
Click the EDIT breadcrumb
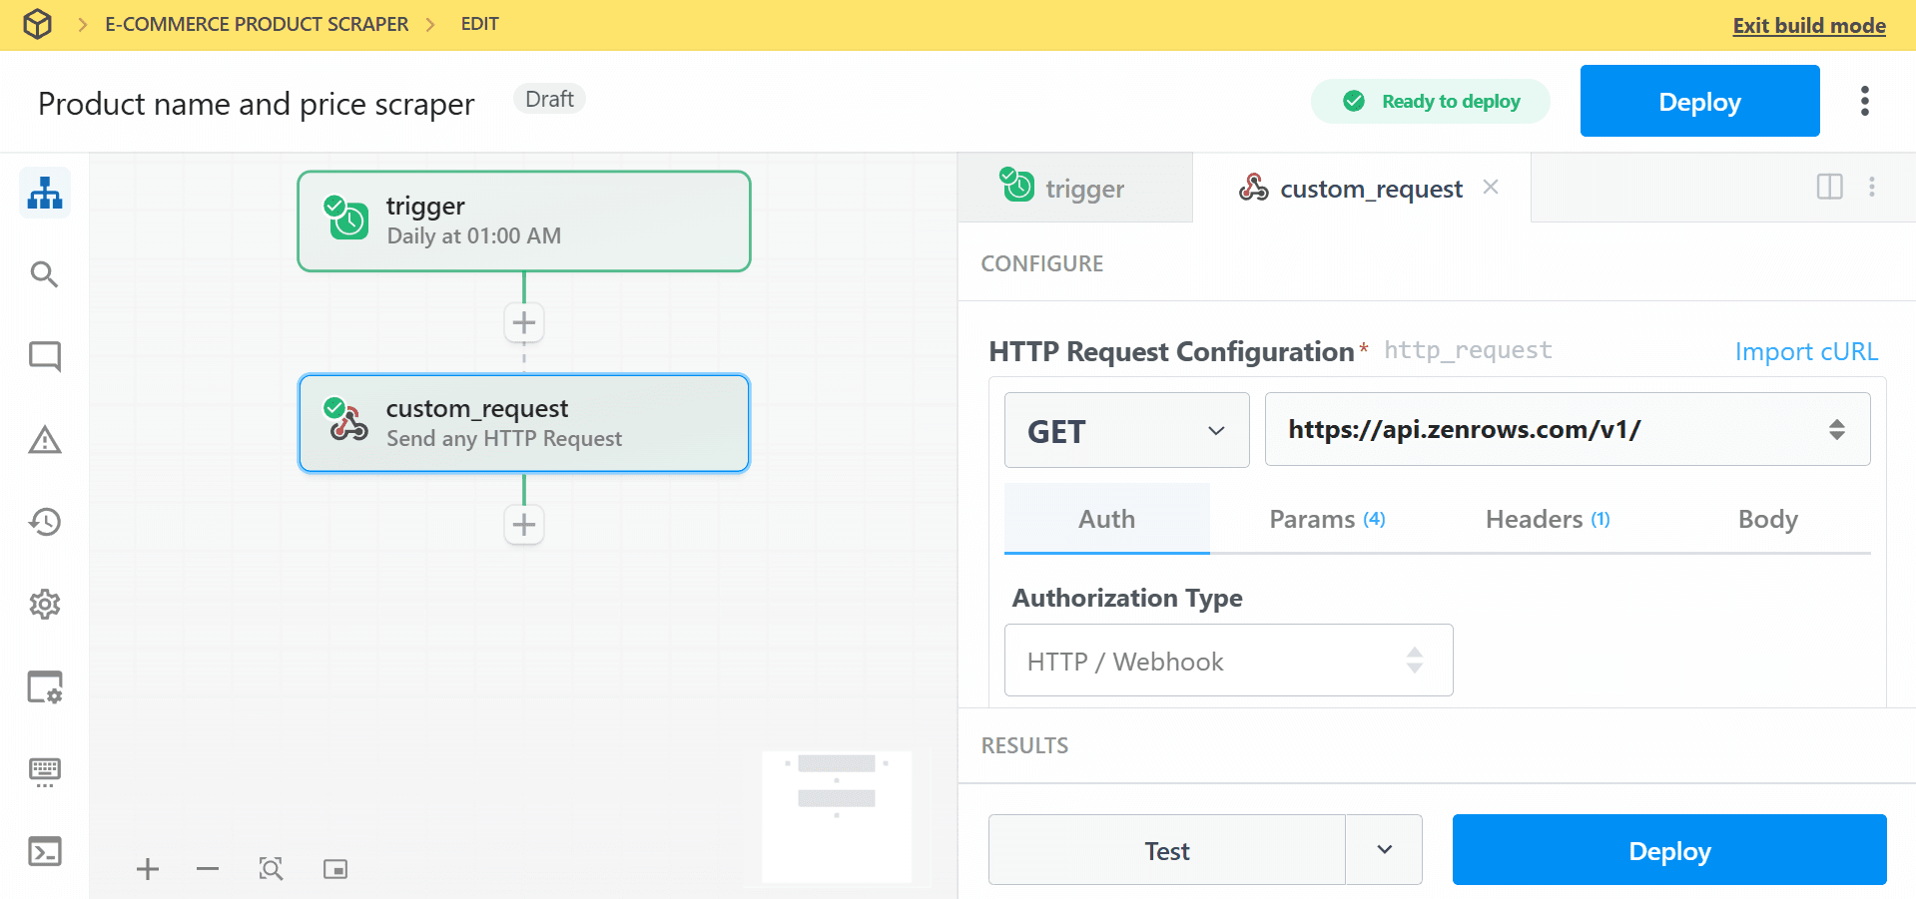coord(480,24)
